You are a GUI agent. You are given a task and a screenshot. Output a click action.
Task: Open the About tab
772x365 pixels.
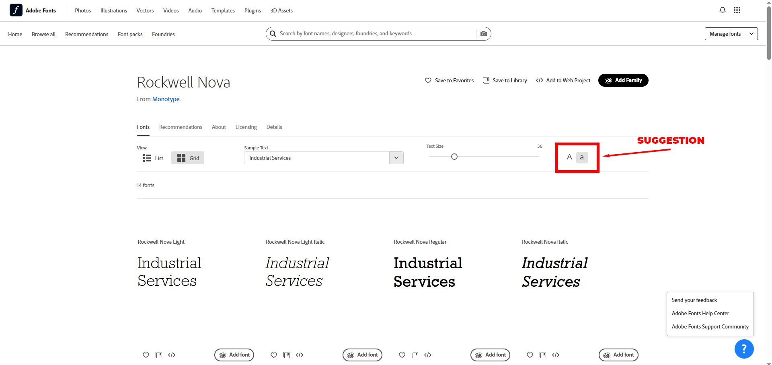coord(219,127)
